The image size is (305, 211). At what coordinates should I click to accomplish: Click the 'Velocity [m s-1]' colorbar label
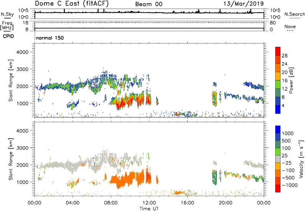[301, 159]
